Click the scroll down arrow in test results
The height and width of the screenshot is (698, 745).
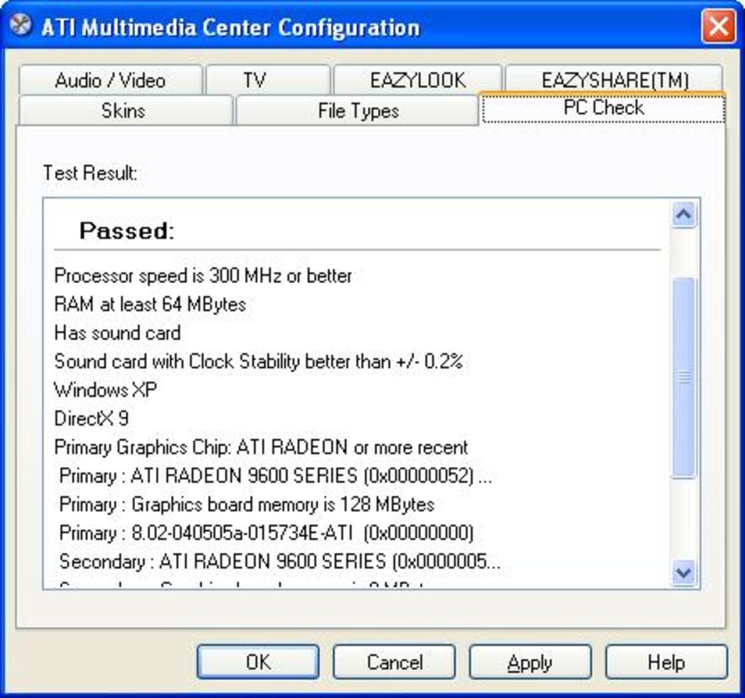pyautogui.click(x=684, y=573)
